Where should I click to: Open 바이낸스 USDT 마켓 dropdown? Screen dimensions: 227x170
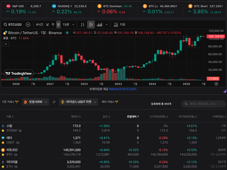78,102
